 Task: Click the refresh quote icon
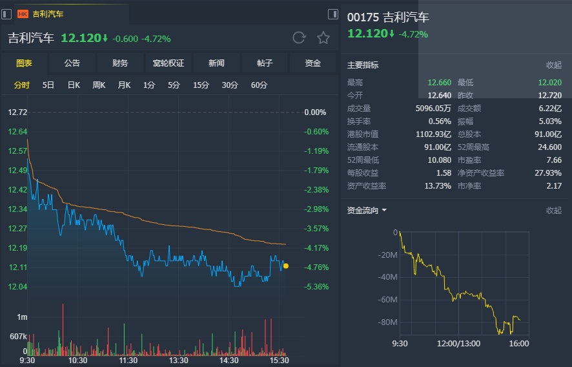click(x=299, y=37)
